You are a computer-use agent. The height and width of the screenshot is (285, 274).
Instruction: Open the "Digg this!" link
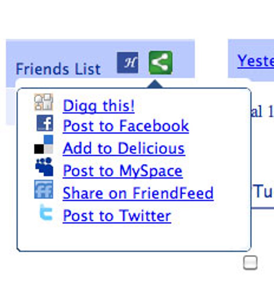point(99,106)
